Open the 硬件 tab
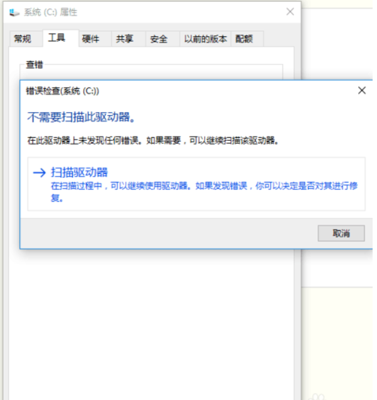377x400 pixels. coord(91,39)
